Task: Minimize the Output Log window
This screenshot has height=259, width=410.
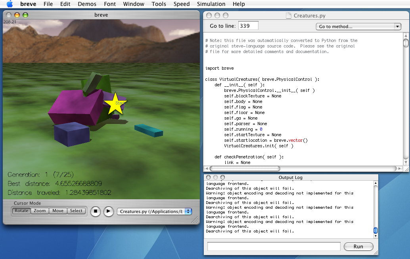Action: (x=215, y=177)
